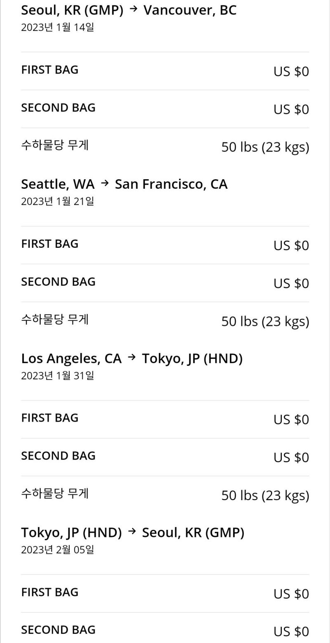Click US $0 second bag fee for Los Angeles flight
The image size is (330, 643).
291,458
